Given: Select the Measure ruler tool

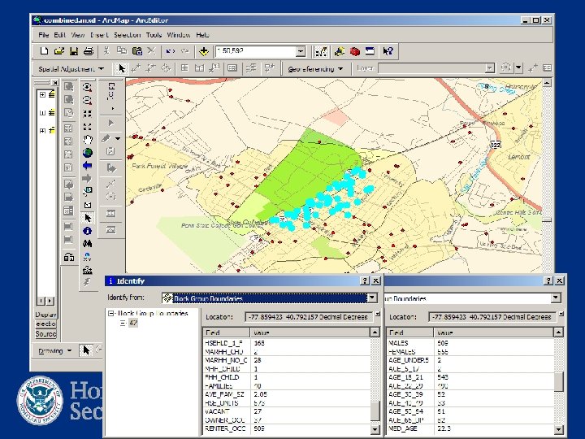Looking at the screenshot, I should tap(87, 270).
